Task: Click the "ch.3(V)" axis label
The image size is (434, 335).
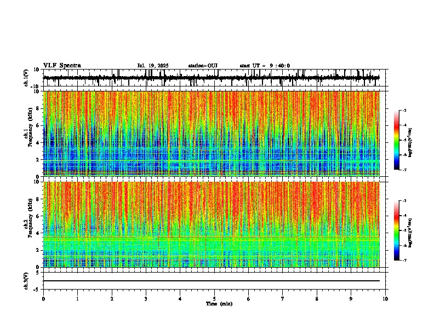Action: click(x=26, y=281)
